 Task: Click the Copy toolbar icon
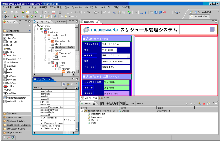[119, 12]
